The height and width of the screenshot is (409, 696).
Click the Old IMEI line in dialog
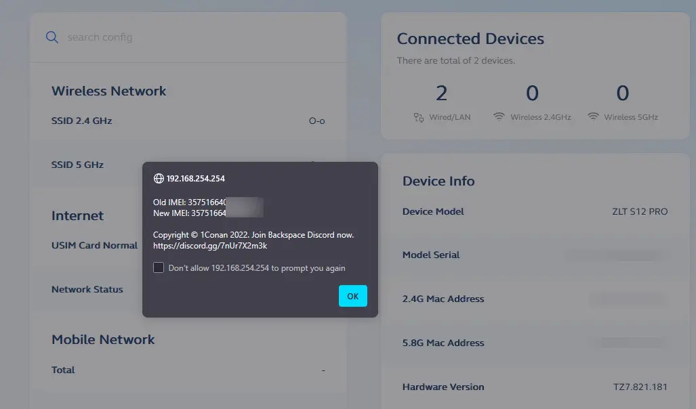[x=190, y=202]
